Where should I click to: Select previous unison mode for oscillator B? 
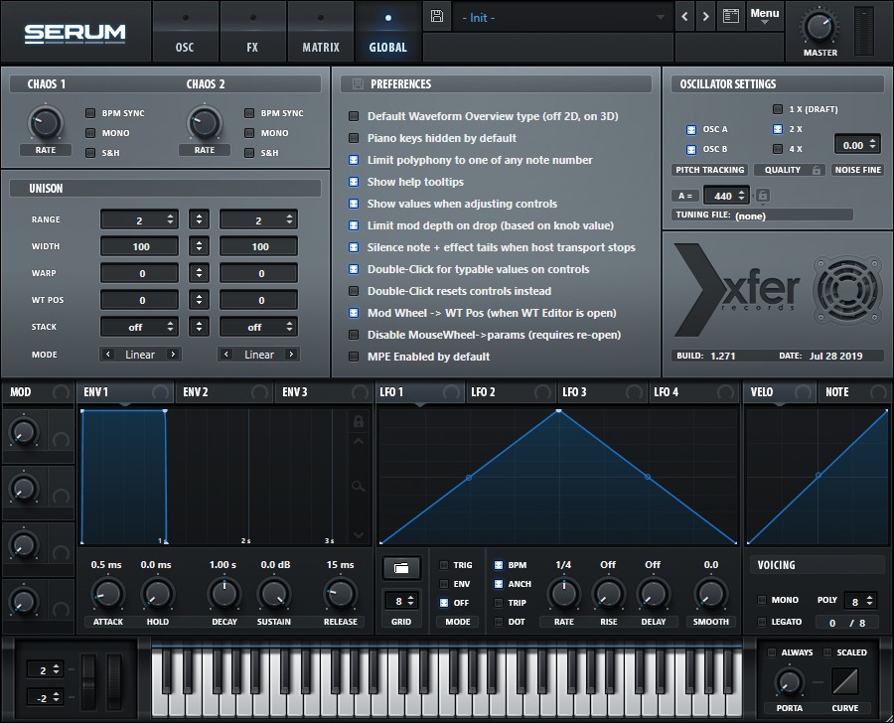226,355
